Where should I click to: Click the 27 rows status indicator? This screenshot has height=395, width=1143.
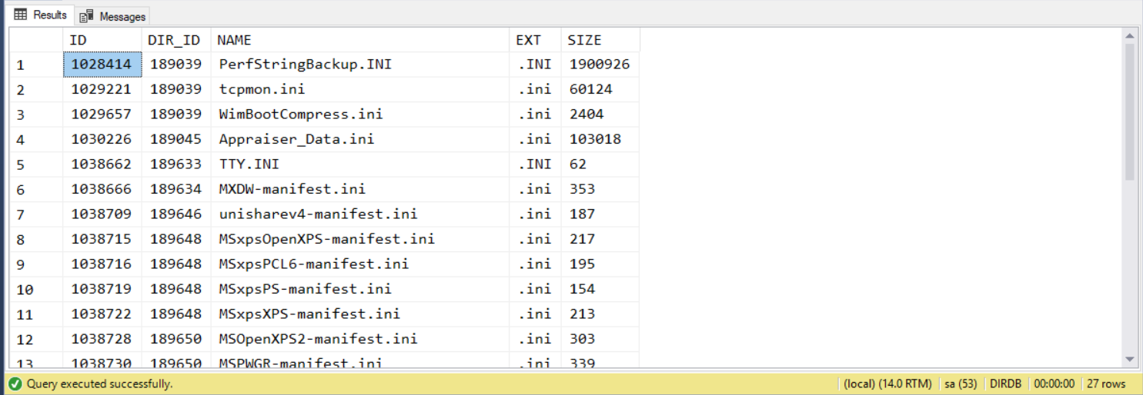1105,383
